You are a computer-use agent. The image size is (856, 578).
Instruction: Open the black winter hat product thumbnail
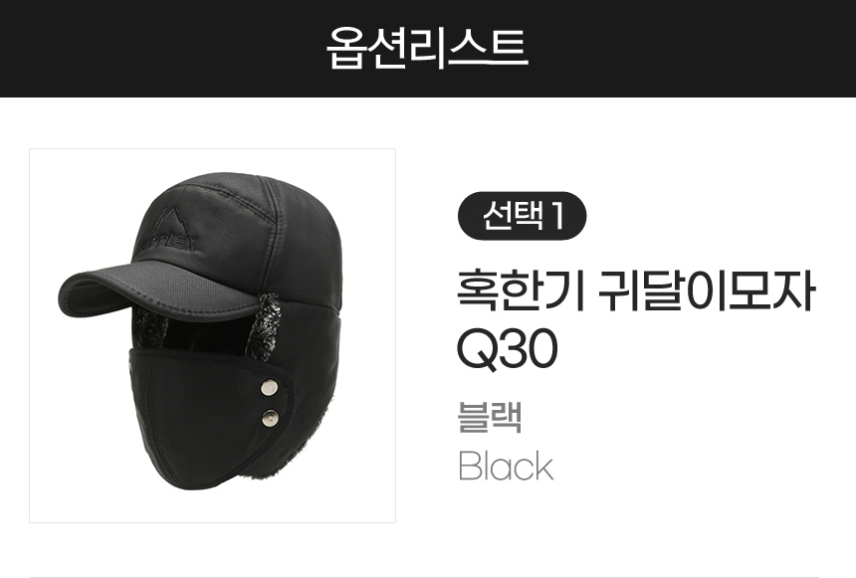212,335
